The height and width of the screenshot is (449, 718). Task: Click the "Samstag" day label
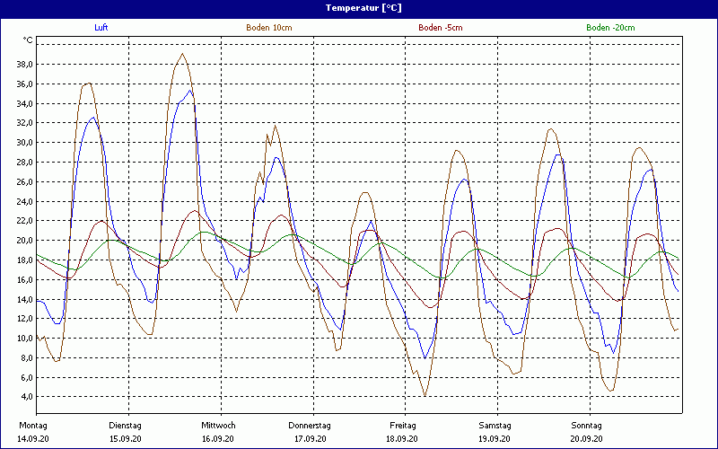(495, 426)
